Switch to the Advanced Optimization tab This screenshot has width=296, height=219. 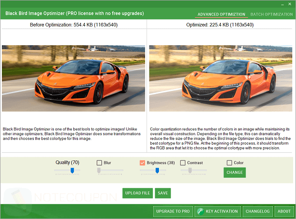221,14
